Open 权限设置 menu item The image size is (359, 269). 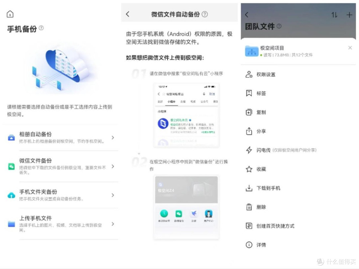tap(298, 74)
